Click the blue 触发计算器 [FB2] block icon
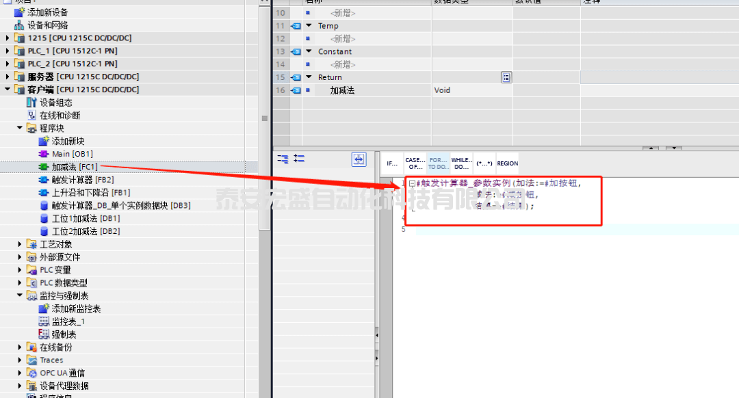This screenshot has height=398, width=739. [x=44, y=180]
